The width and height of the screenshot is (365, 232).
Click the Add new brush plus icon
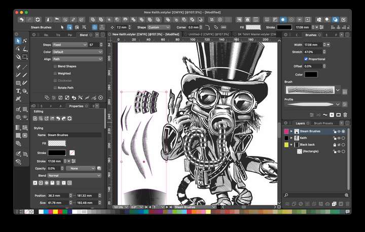(x=332, y=114)
